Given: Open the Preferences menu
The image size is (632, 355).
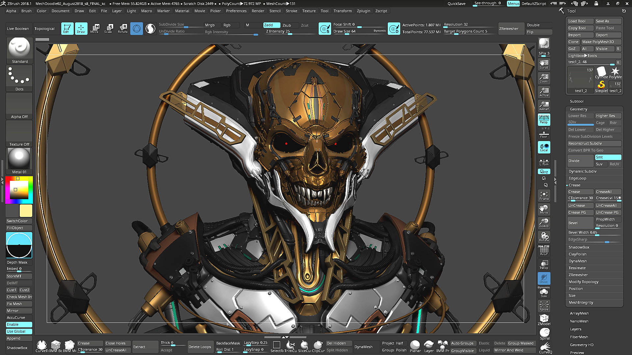Looking at the screenshot, I should [236, 11].
